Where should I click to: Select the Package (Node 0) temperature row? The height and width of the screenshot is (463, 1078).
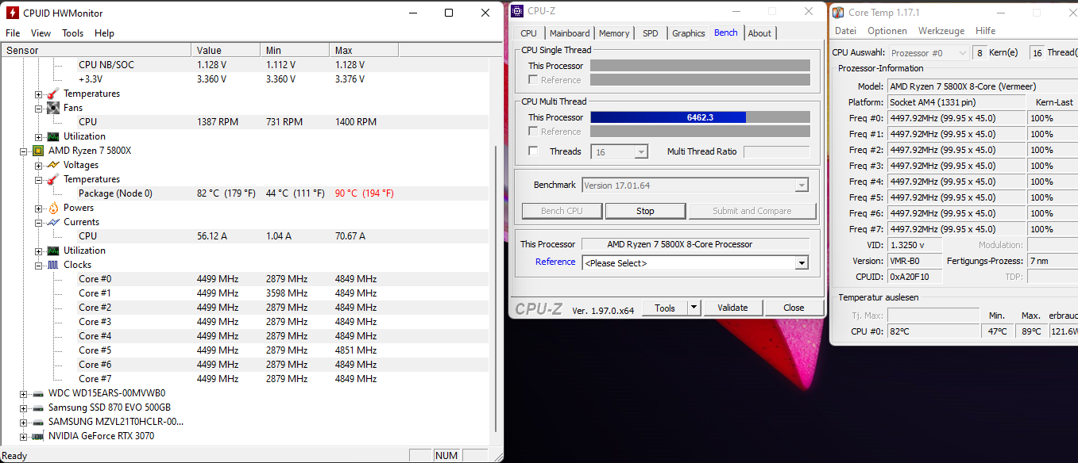(x=245, y=193)
